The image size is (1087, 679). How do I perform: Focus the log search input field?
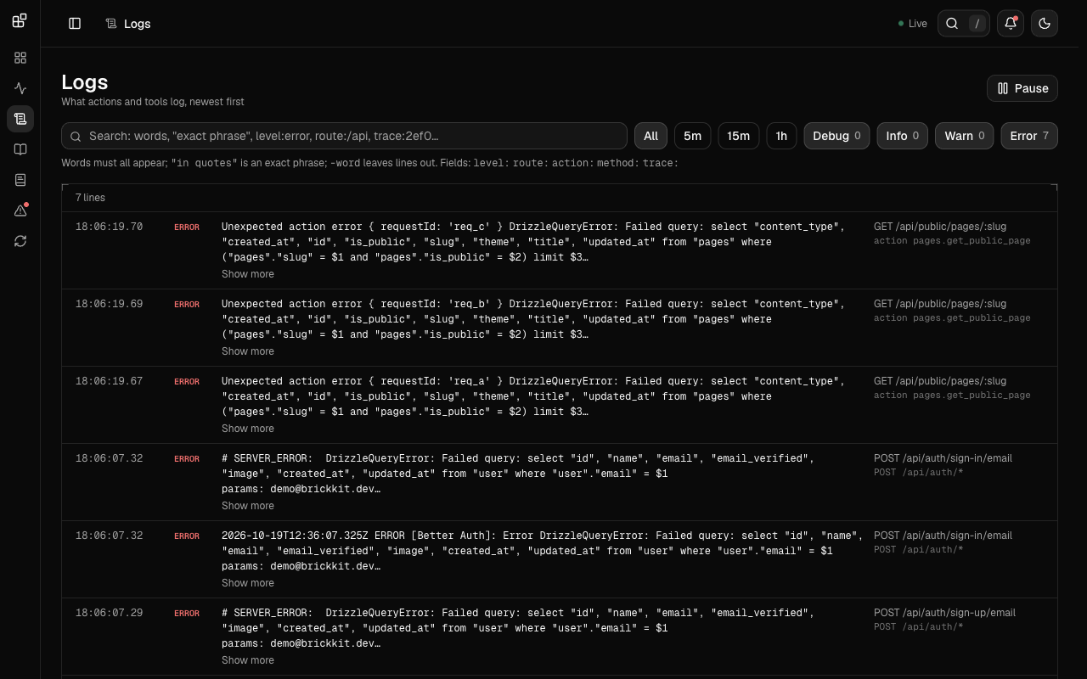click(x=344, y=136)
